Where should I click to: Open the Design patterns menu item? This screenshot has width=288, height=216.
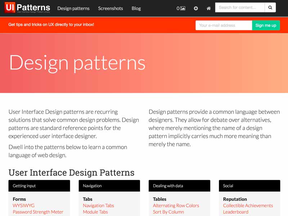click(73, 8)
